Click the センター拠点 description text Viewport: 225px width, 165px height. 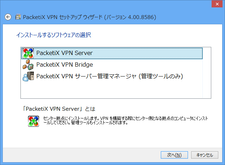126,121
